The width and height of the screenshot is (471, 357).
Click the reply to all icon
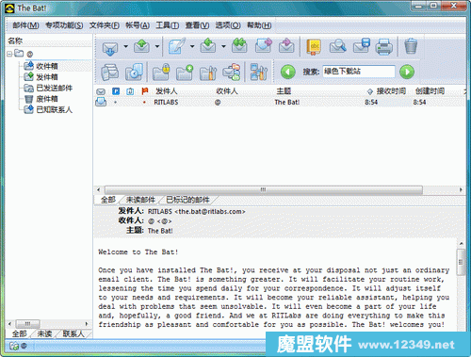[239, 46]
